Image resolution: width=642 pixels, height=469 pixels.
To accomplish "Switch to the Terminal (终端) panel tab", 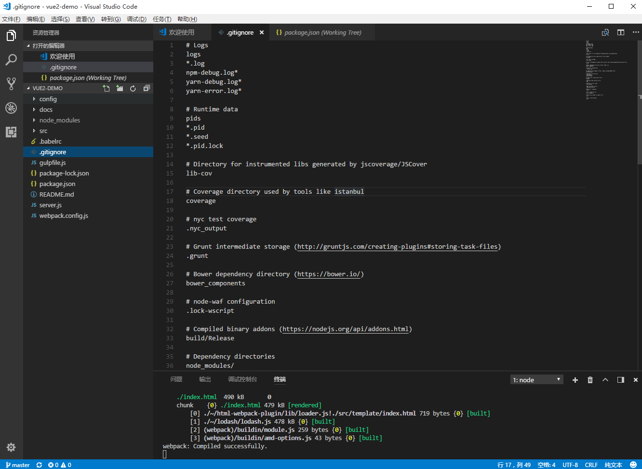I will click(x=280, y=379).
